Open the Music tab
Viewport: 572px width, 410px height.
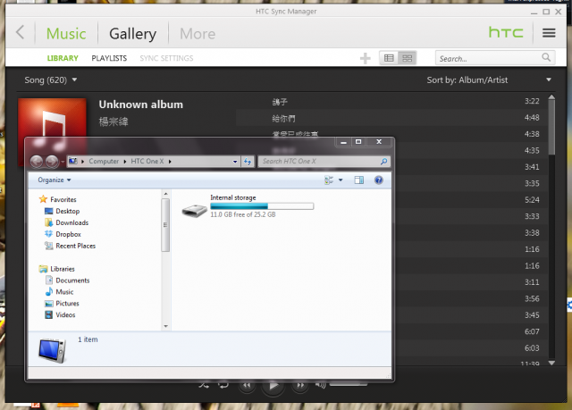pyautogui.click(x=66, y=34)
